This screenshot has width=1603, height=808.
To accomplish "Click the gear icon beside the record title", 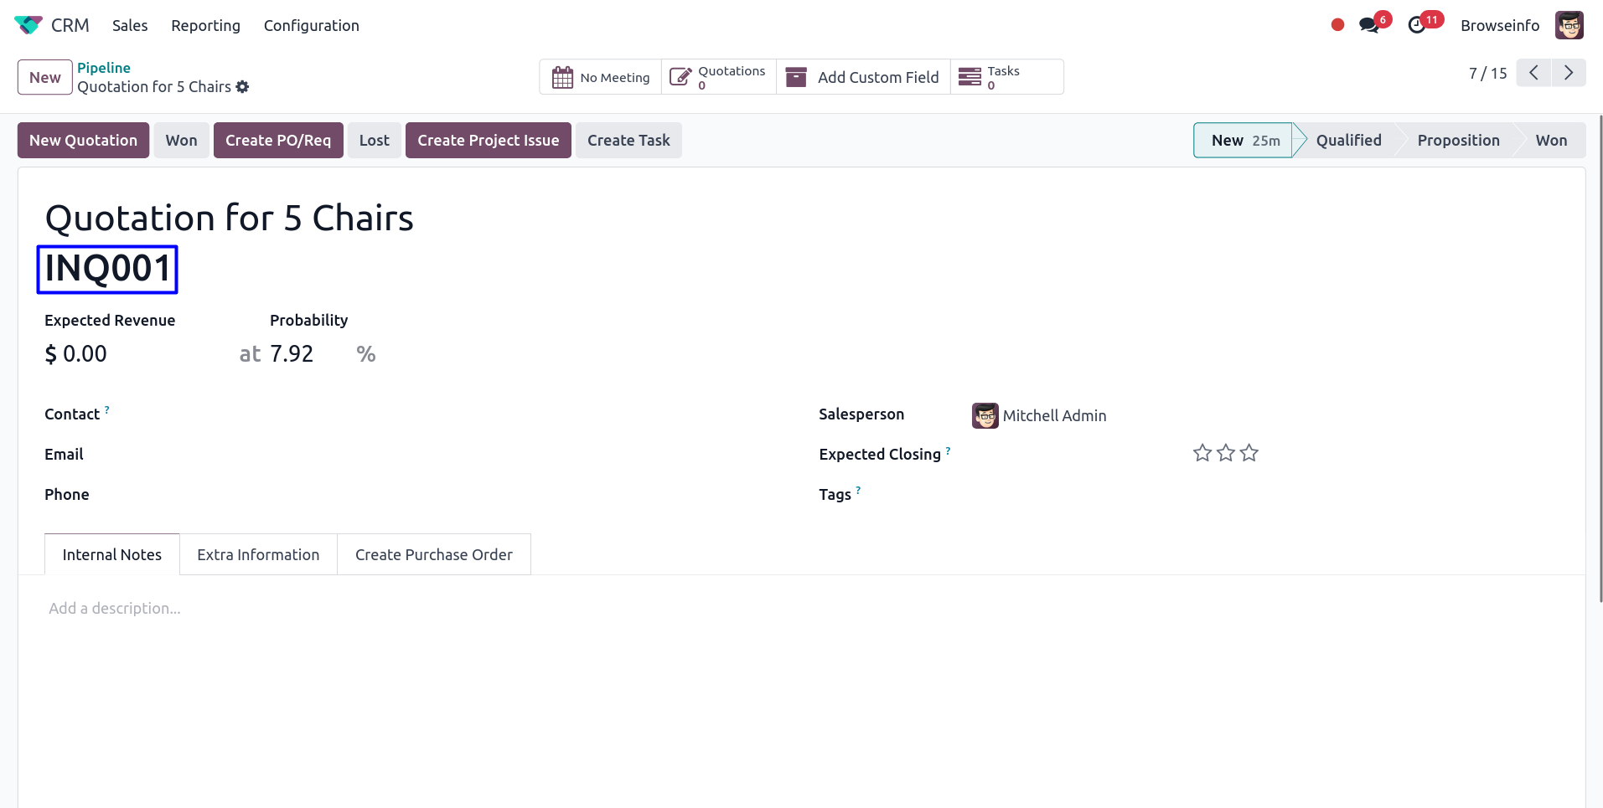I will coord(242,87).
